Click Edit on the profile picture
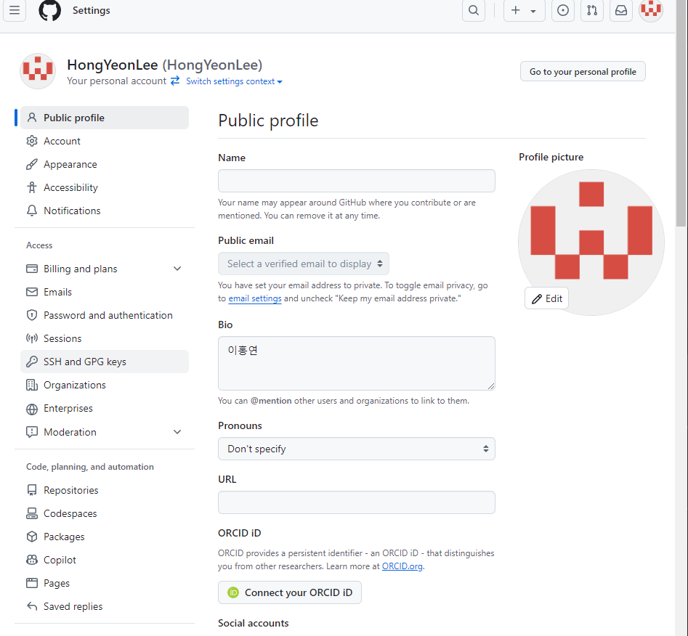Viewport: 688px width, 636px height. coord(547,298)
